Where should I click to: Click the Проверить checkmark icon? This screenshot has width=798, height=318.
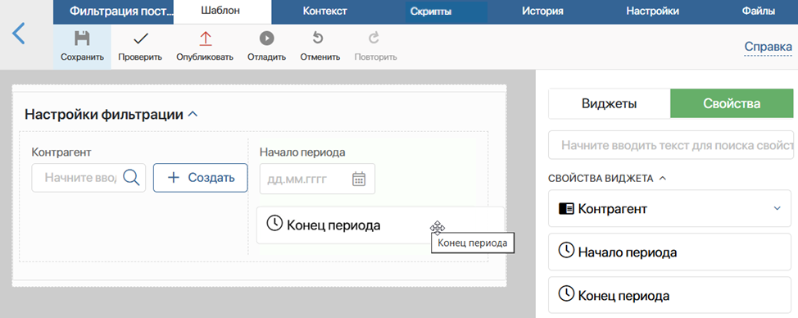click(x=140, y=39)
